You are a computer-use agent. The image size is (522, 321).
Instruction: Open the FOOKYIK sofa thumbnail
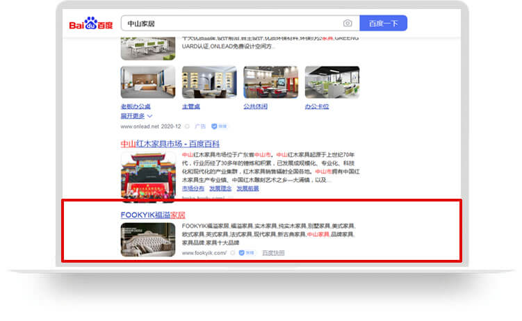[148, 240]
